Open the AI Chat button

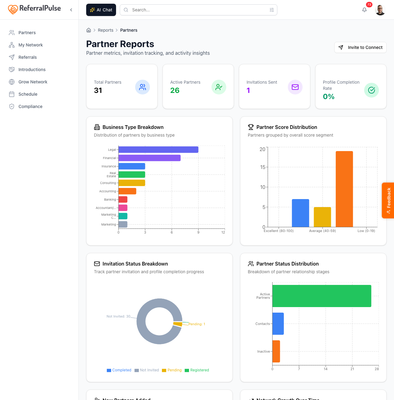tap(101, 10)
